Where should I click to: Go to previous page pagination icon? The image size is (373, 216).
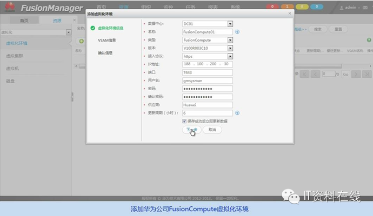point(315,74)
